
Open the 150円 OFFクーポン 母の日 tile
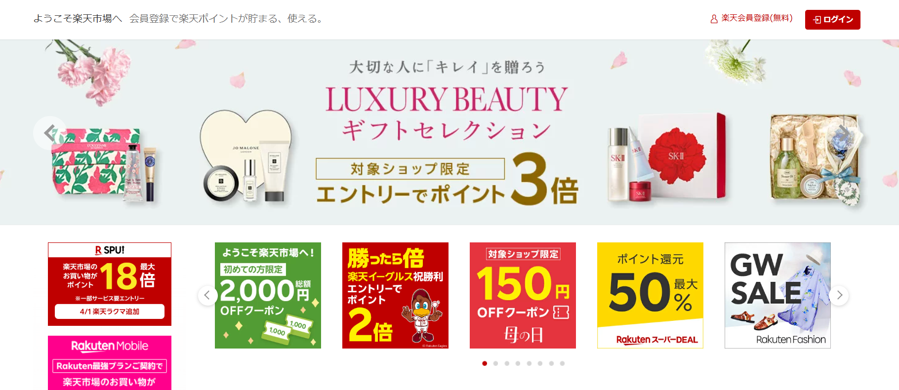pos(523,295)
